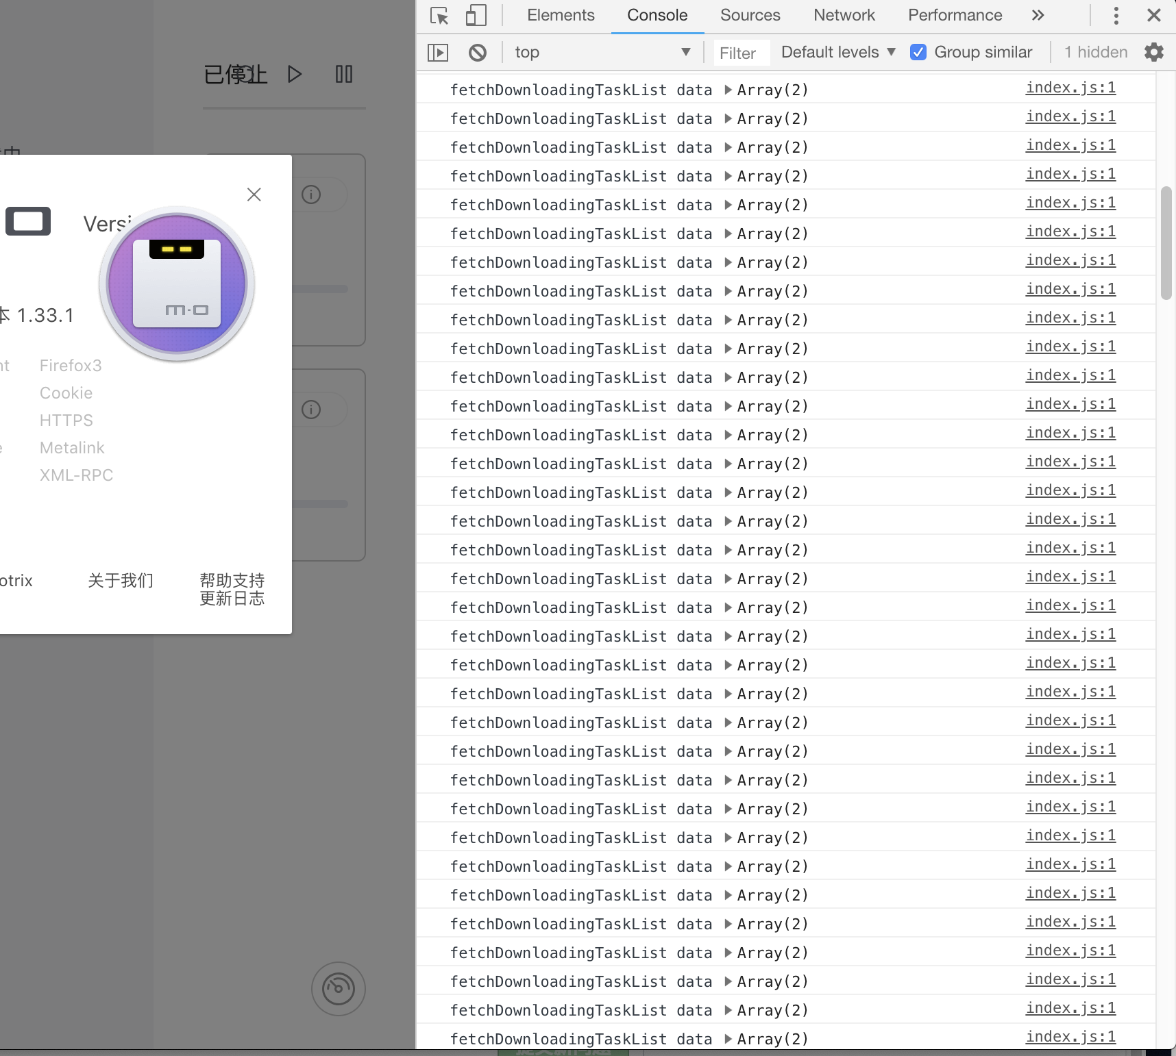Switch to the Performance tab
The width and height of the screenshot is (1176, 1056).
pos(955,15)
